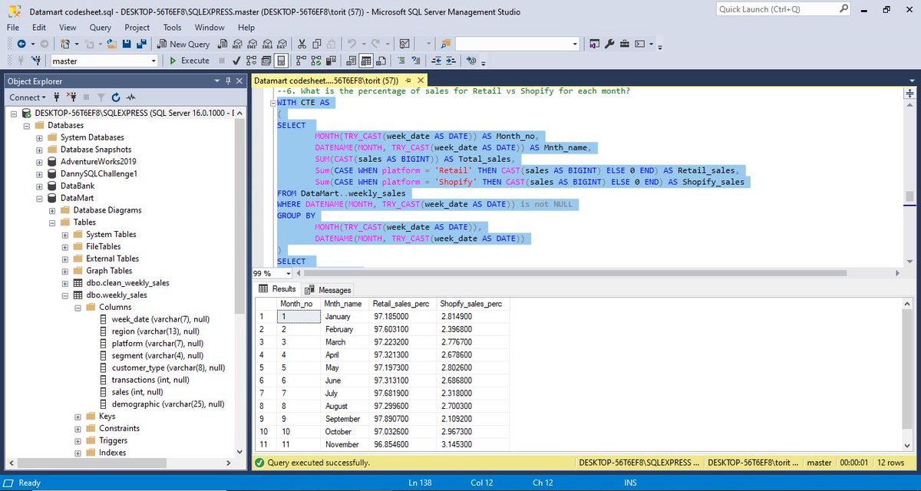Click the Mnth_name column header
The image size is (921, 491).
(345, 304)
